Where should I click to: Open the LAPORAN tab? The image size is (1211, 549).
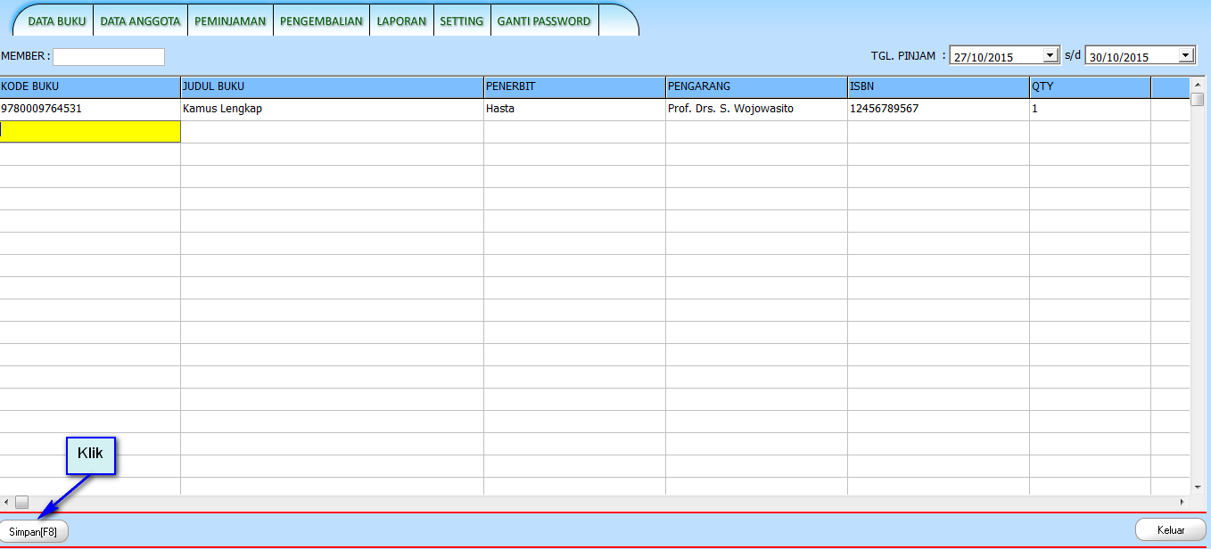(x=401, y=21)
